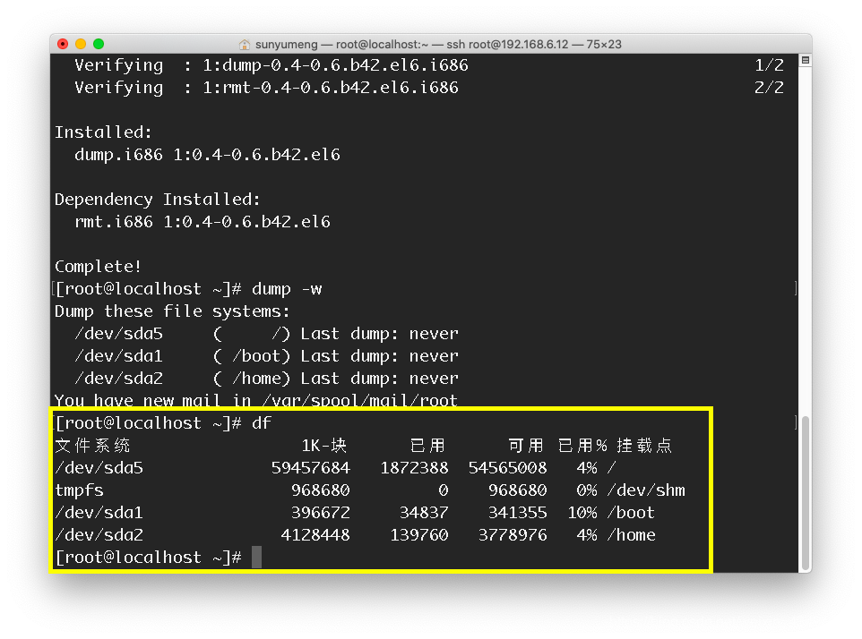Click '1/2' verifying progress counter
Screen dimensions: 862x639
coord(769,65)
